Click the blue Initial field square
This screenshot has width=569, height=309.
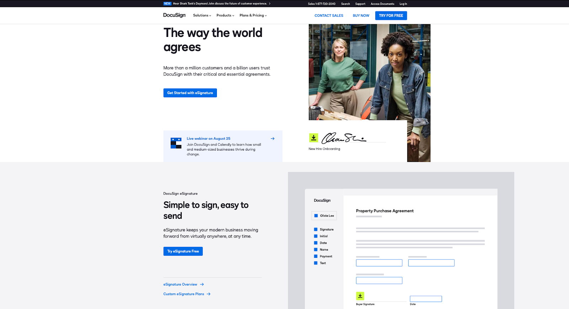pos(315,236)
